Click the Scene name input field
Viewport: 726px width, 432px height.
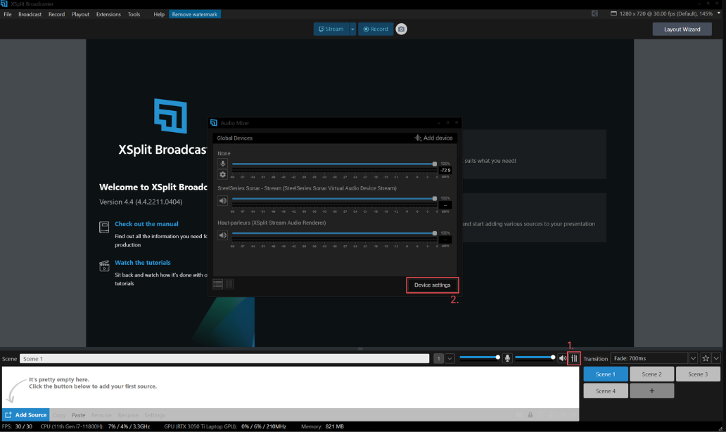click(x=224, y=358)
